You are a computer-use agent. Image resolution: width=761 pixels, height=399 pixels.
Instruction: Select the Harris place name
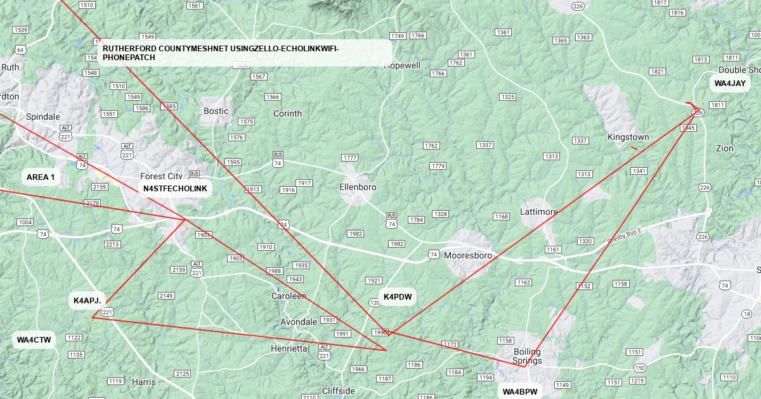pyautogui.click(x=143, y=383)
